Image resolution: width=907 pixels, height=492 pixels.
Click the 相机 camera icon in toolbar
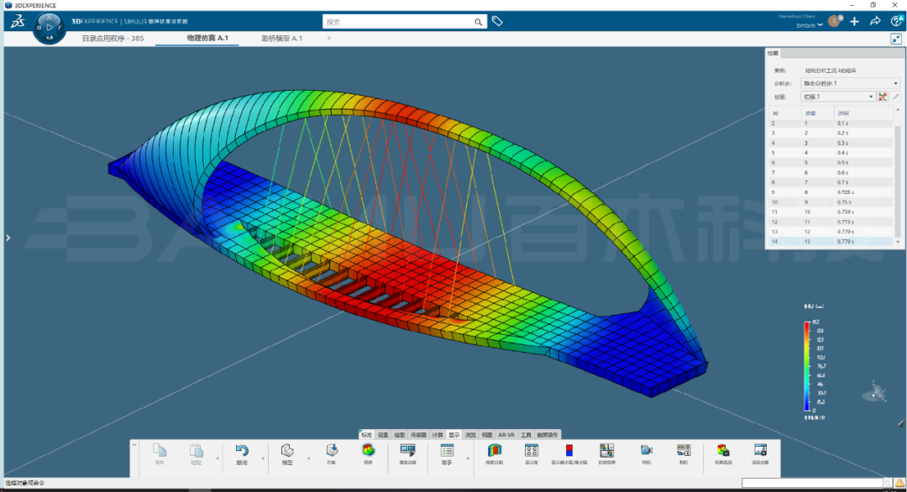(x=646, y=452)
